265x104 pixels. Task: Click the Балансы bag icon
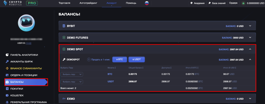click(7, 82)
